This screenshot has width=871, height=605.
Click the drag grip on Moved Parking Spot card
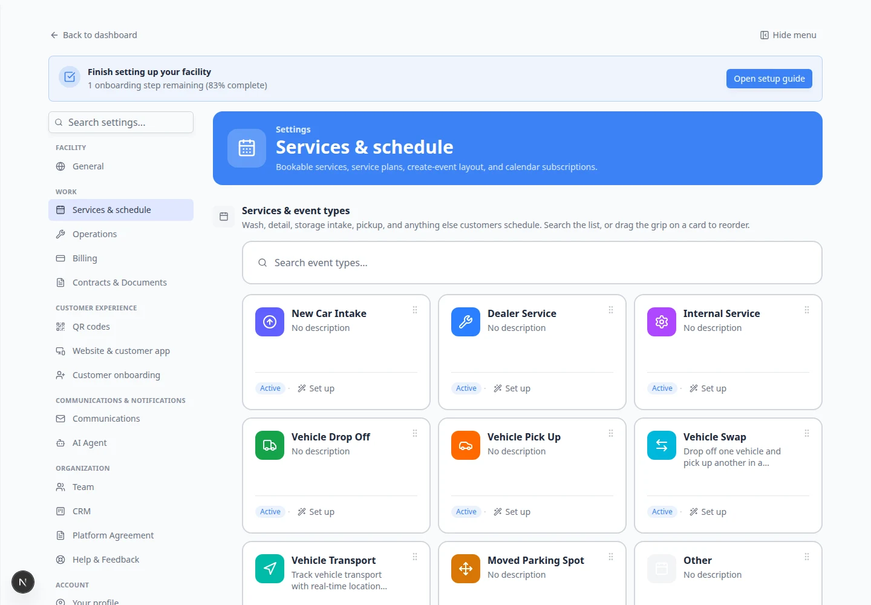(x=611, y=557)
